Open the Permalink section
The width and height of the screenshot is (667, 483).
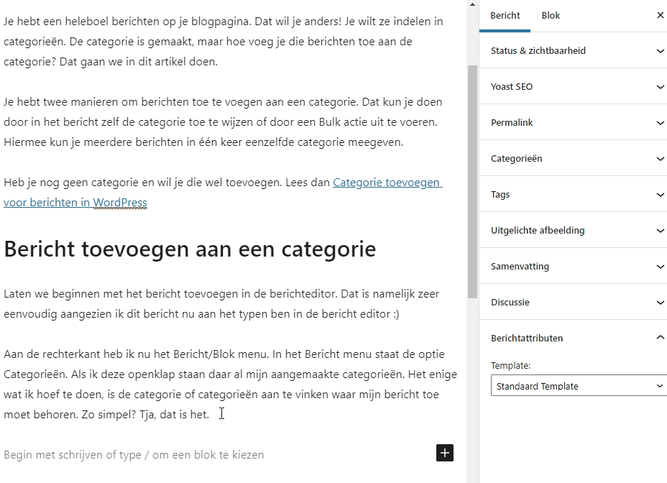pyautogui.click(x=512, y=123)
